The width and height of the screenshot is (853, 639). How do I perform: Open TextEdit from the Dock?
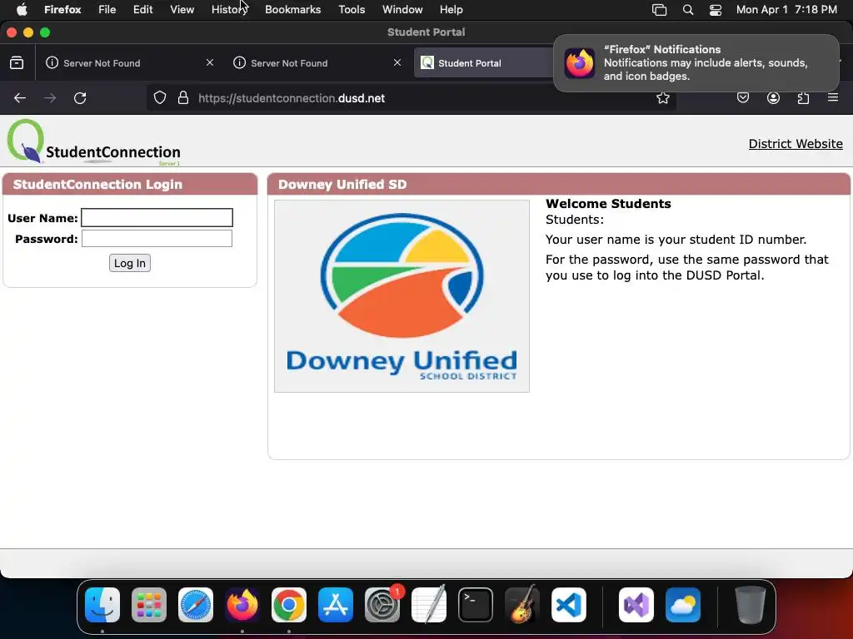tap(429, 605)
